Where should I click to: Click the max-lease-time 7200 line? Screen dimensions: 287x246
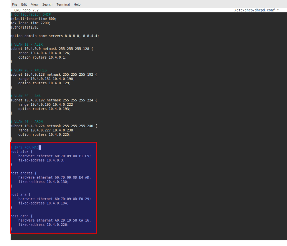point(30,23)
